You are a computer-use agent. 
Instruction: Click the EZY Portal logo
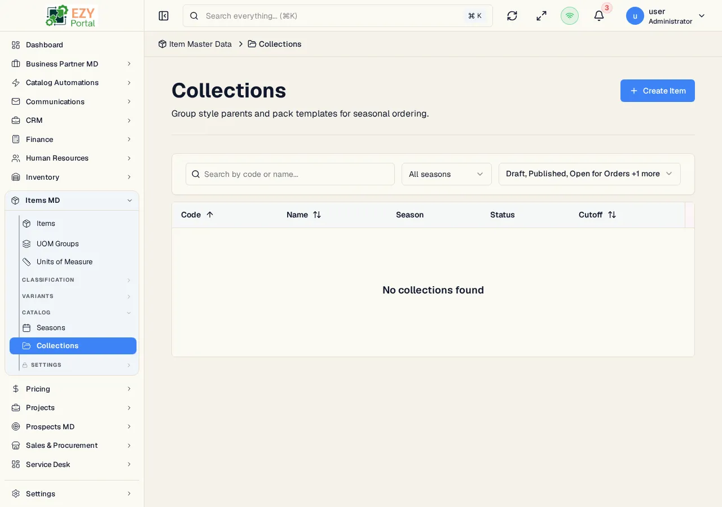(72, 16)
